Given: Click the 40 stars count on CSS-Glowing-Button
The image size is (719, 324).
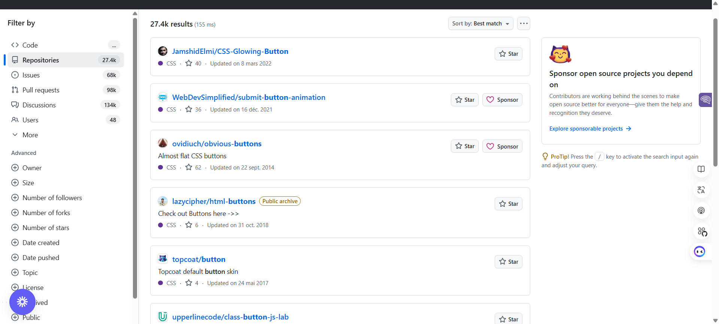Looking at the screenshot, I should [193, 64].
